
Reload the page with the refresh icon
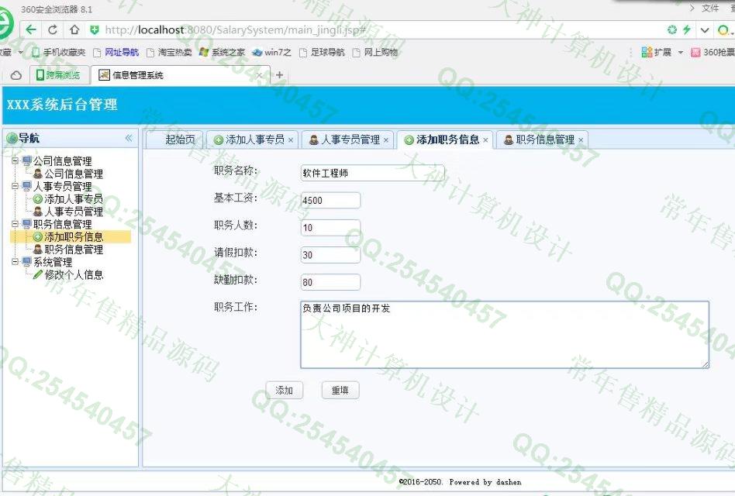click(x=53, y=30)
